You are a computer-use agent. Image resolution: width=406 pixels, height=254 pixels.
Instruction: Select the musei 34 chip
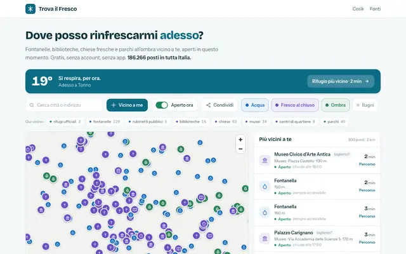point(256,121)
